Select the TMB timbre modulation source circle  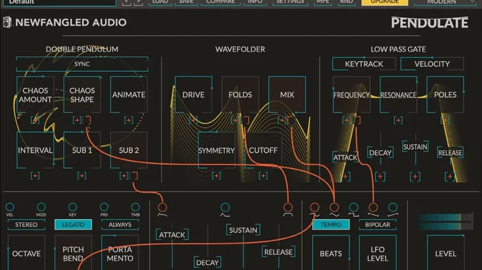tap(135, 207)
